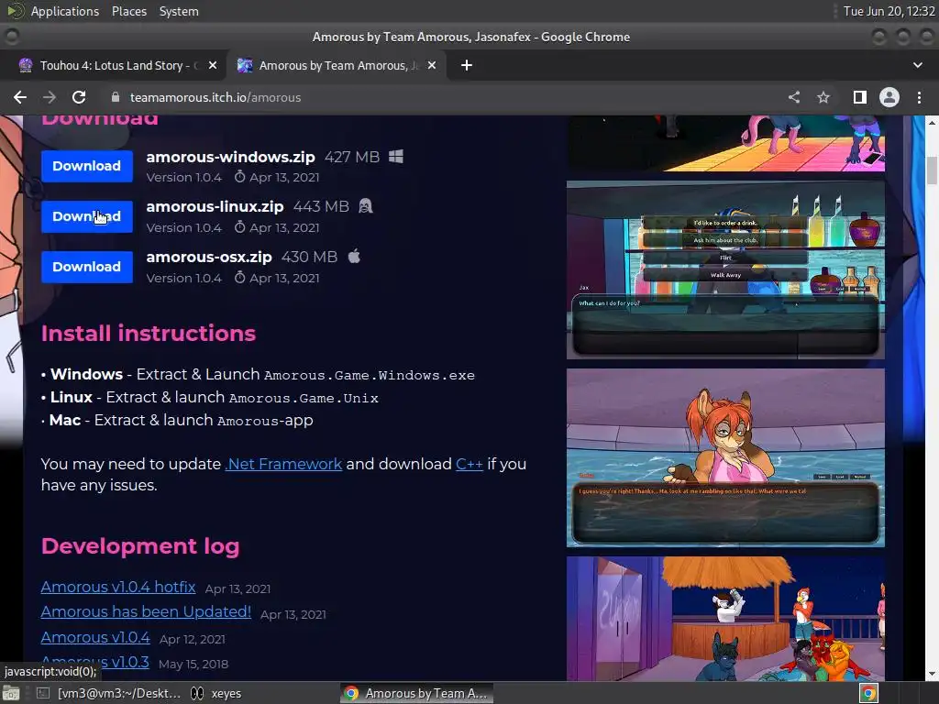Open the Chrome three-dot menu
Image resolution: width=939 pixels, height=704 pixels.
click(x=919, y=97)
